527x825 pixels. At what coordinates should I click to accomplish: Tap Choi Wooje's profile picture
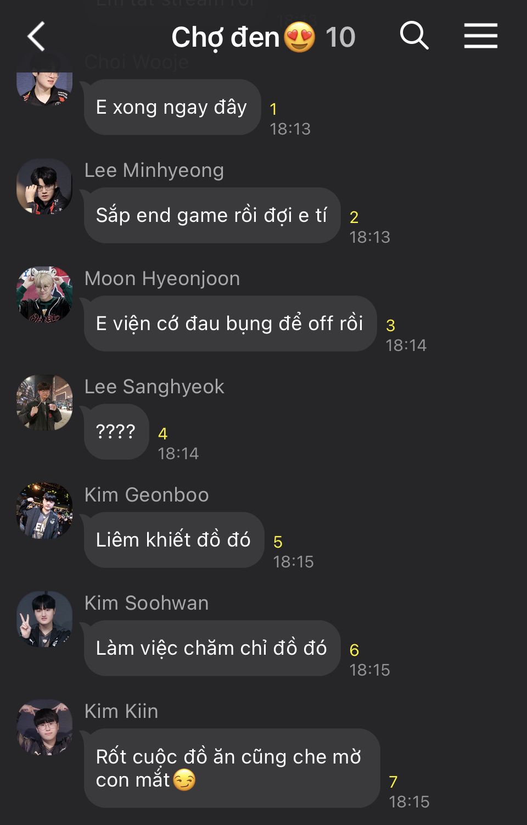44,88
